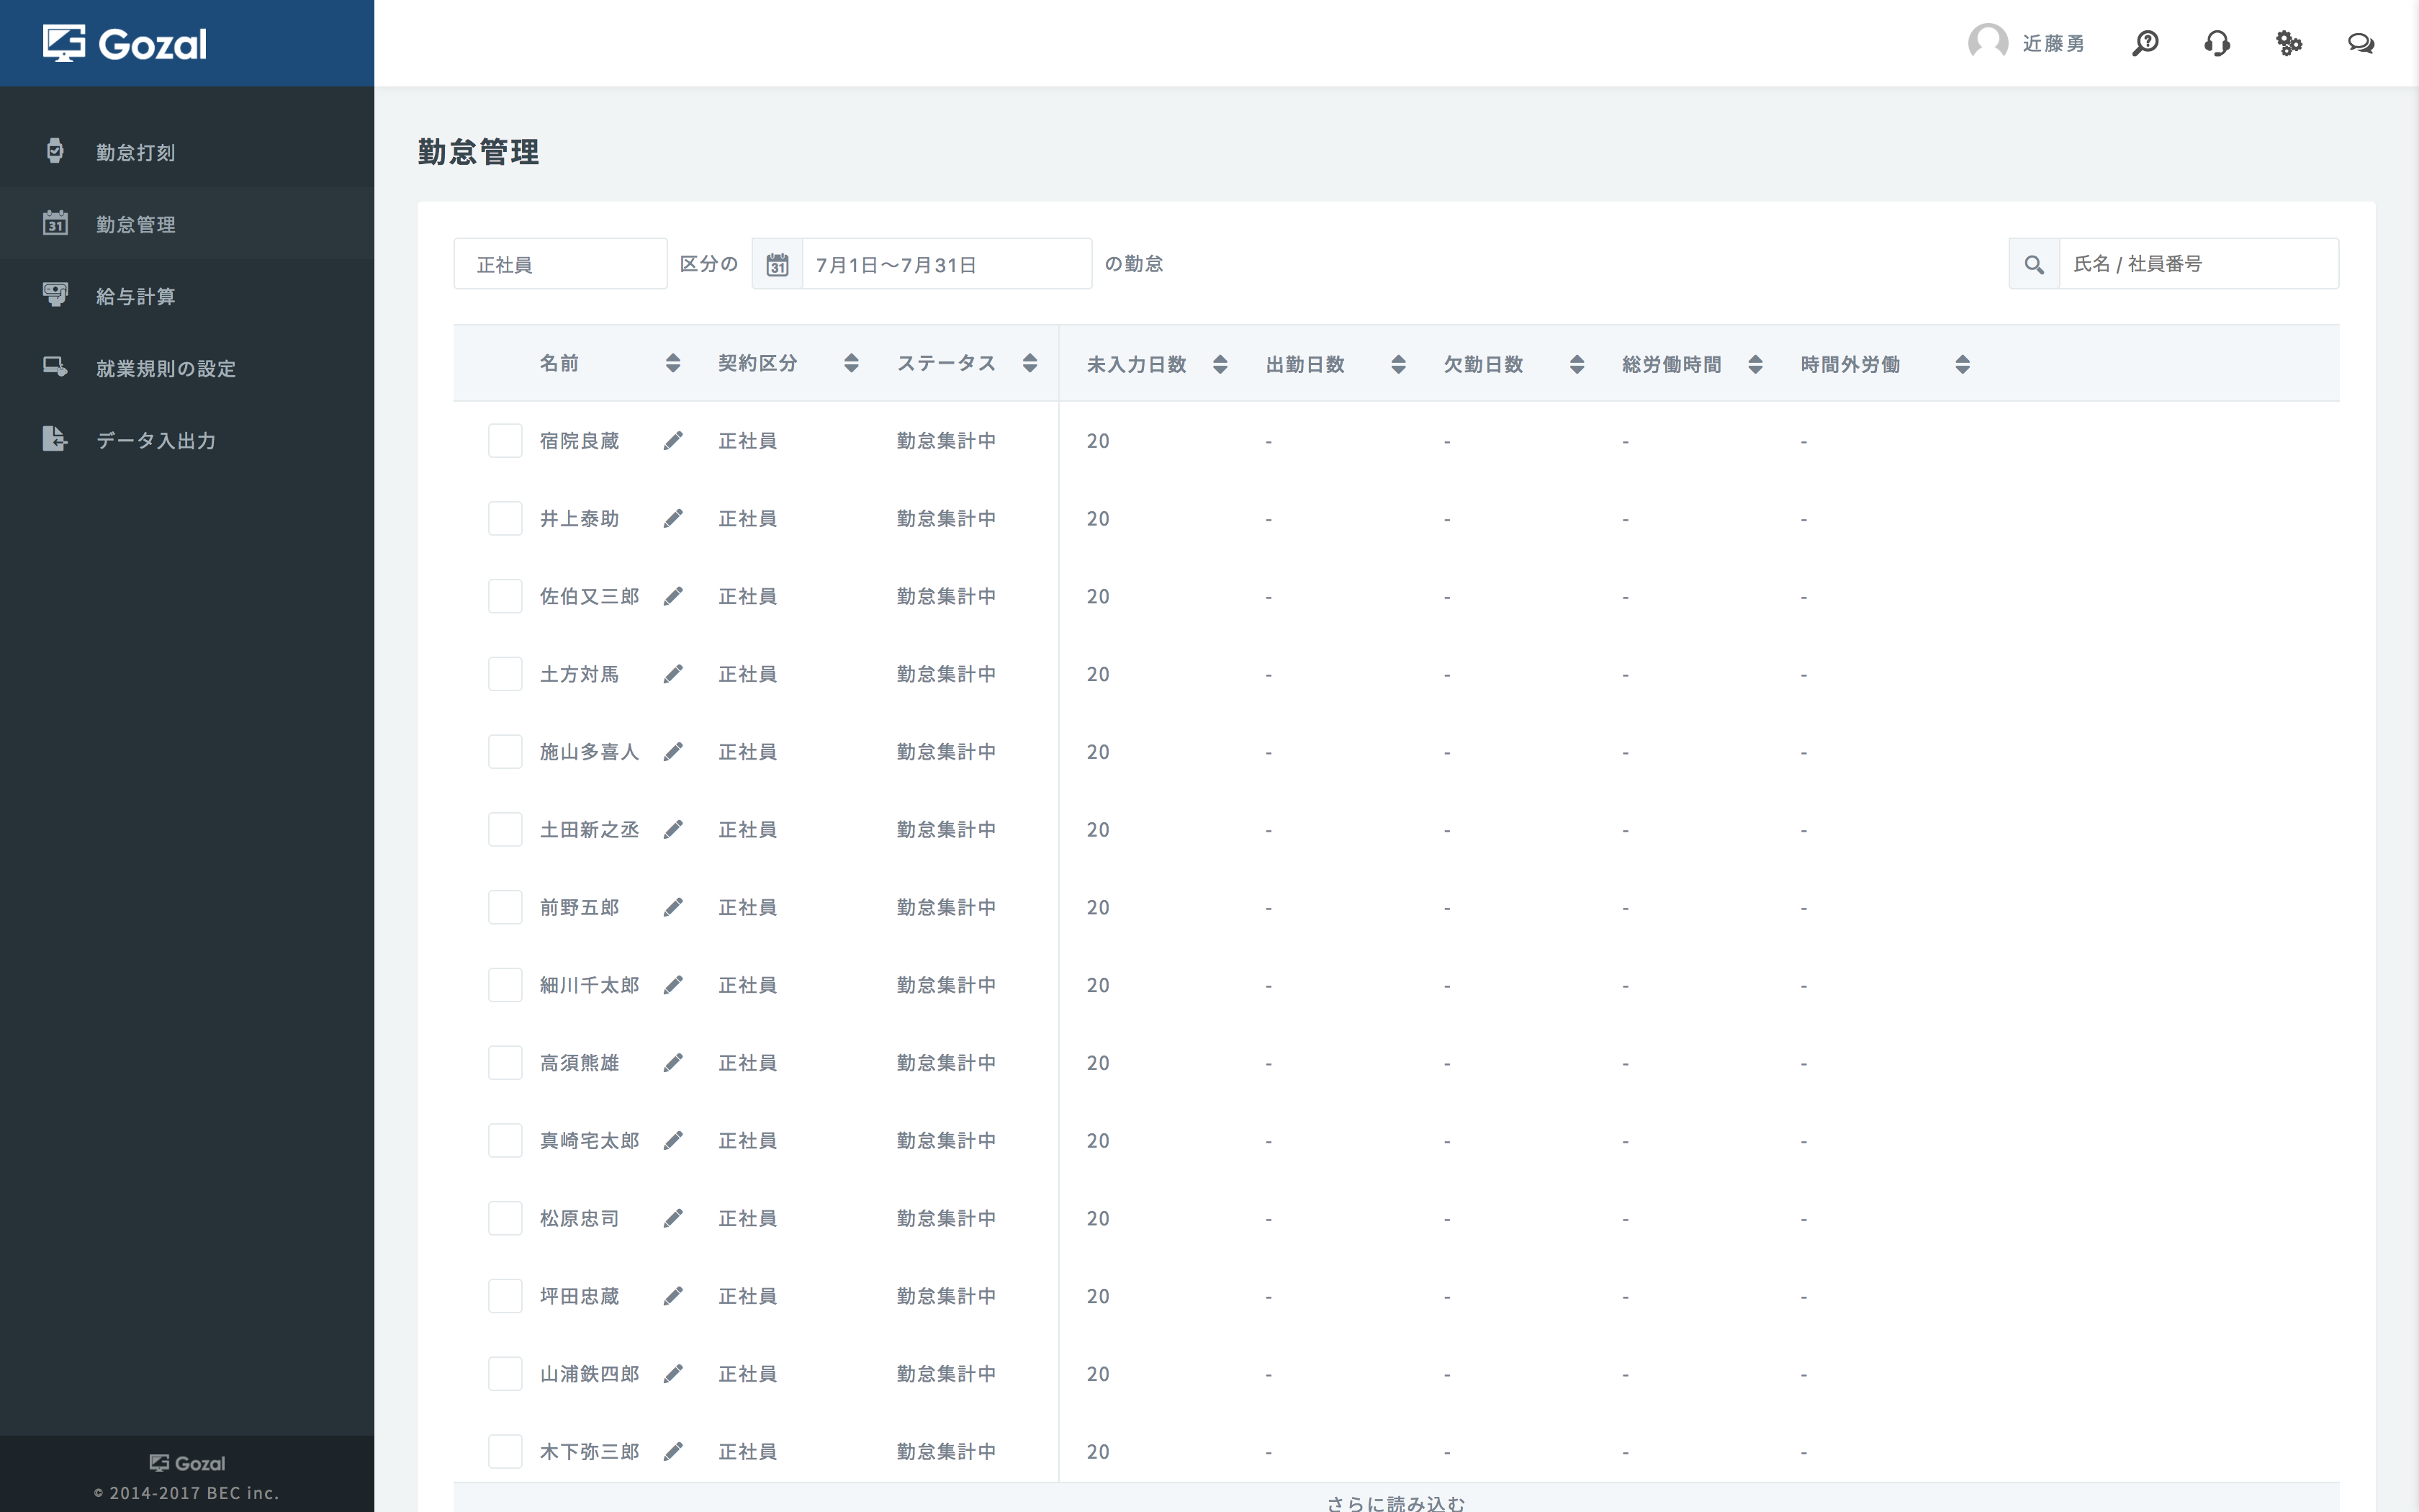Open the calendar date range picker
The image size is (2419, 1512).
click(x=779, y=263)
